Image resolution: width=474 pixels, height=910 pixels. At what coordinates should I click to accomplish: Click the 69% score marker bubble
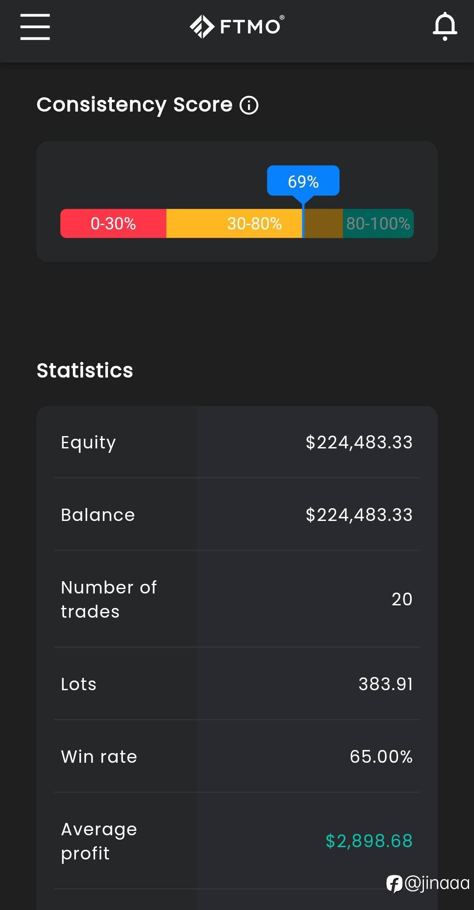[303, 181]
